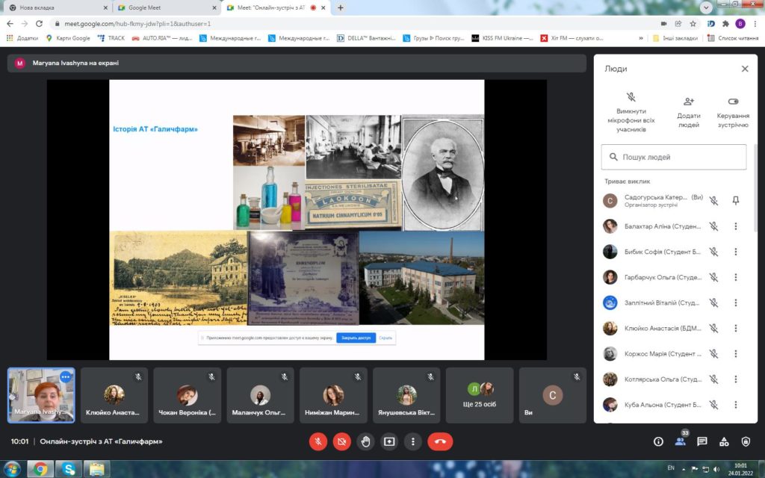The height and width of the screenshot is (478, 765).
Task: Mute all participants via Вимкнути мікрофони всіх учасників
Action: [x=631, y=113]
